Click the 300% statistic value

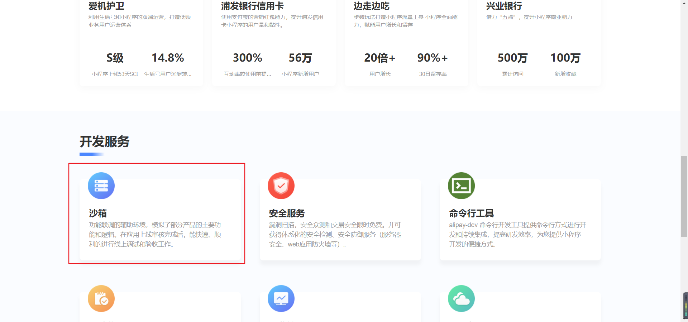248,58
